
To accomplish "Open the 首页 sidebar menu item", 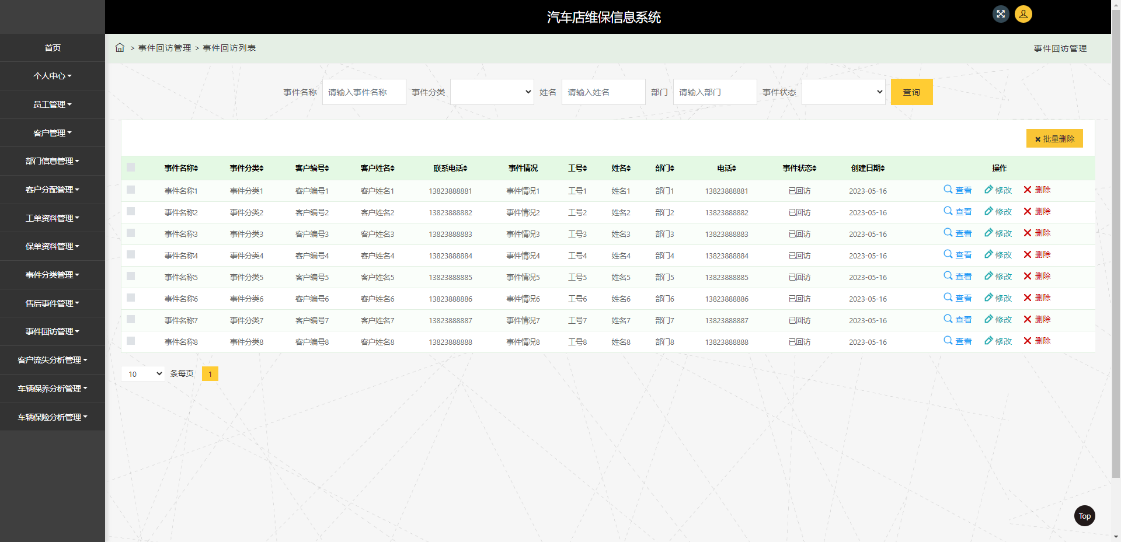I will pos(53,48).
